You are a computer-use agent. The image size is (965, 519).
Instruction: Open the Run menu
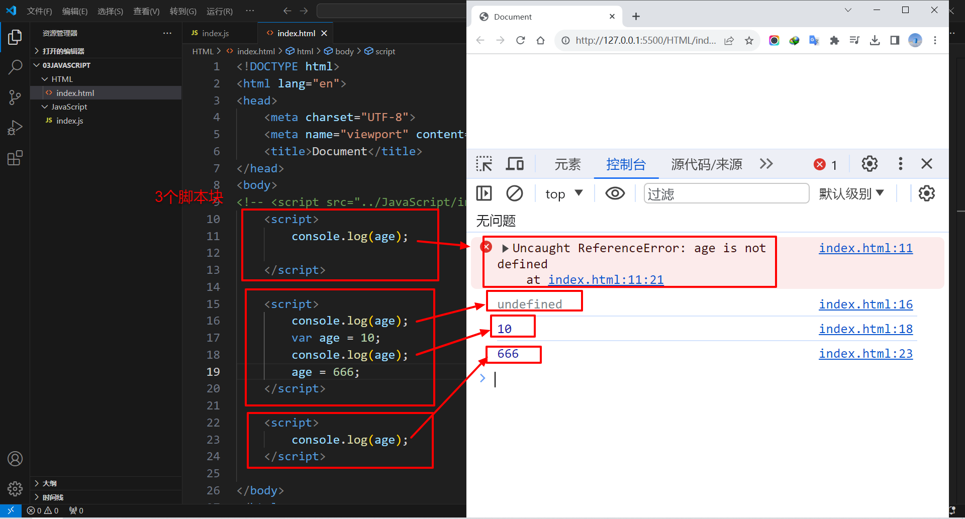(x=220, y=11)
